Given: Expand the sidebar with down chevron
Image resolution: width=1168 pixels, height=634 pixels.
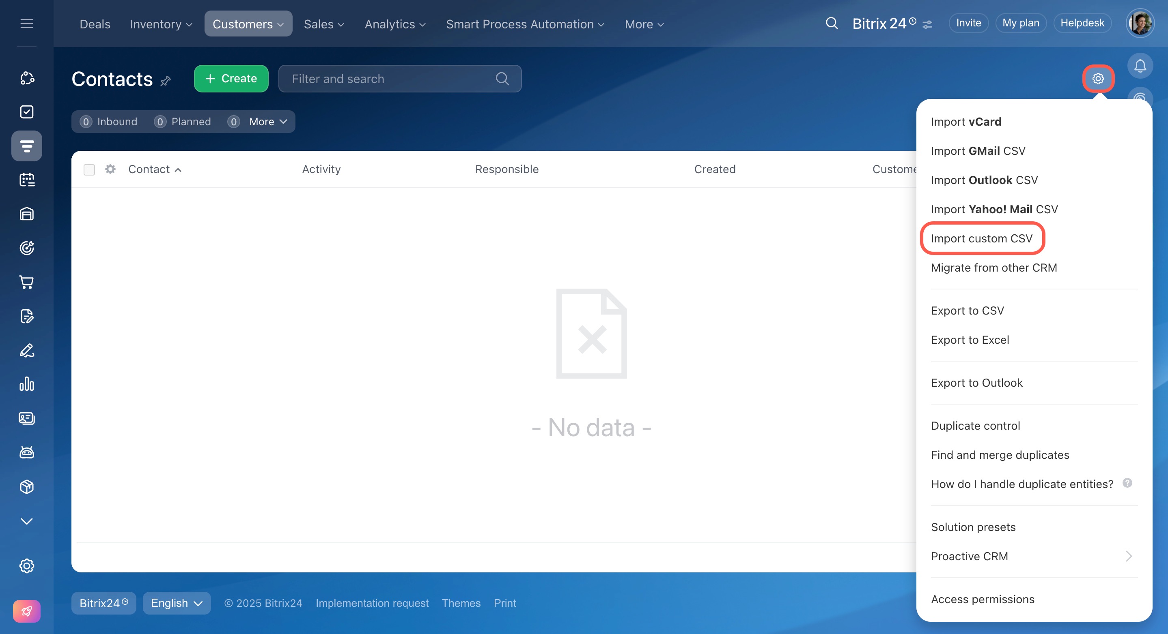Looking at the screenshot, I should (x=27, y=521).
